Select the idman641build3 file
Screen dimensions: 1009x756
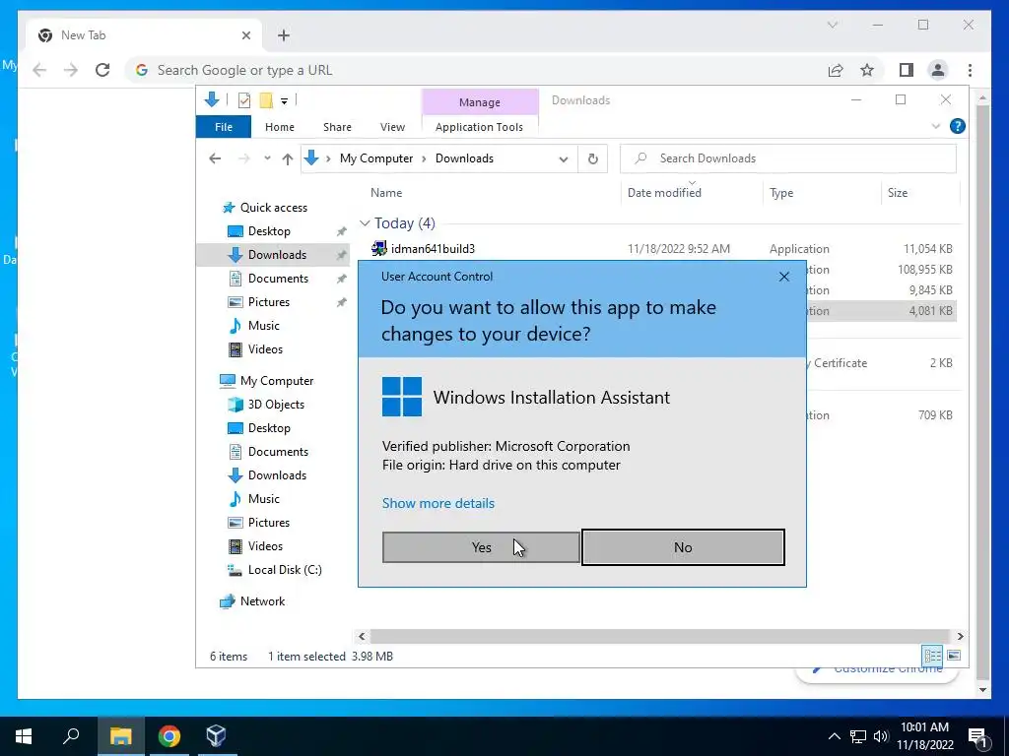pos(433,249)
